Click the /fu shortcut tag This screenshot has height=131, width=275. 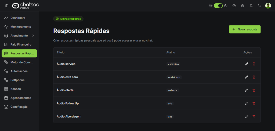(x=170, y=103)
